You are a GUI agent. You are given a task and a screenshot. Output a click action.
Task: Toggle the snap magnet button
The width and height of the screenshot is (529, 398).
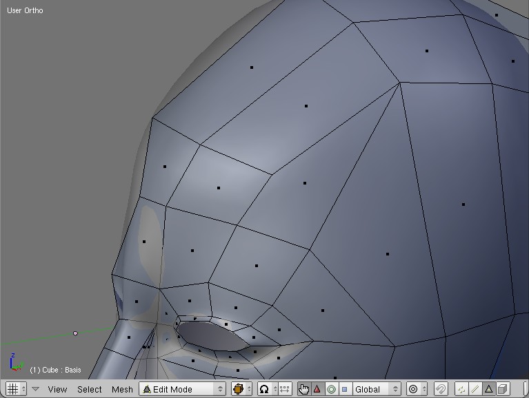coord(441,389)
